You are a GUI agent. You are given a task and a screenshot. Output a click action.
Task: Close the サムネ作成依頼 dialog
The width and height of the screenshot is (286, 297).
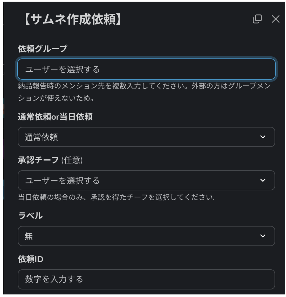pyautogui.click(x=276, y=19)
